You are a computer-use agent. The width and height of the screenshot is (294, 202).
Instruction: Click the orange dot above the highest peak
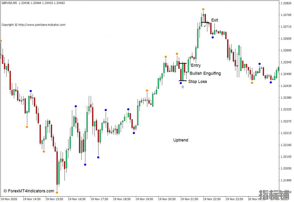click(x=203, y=9)
